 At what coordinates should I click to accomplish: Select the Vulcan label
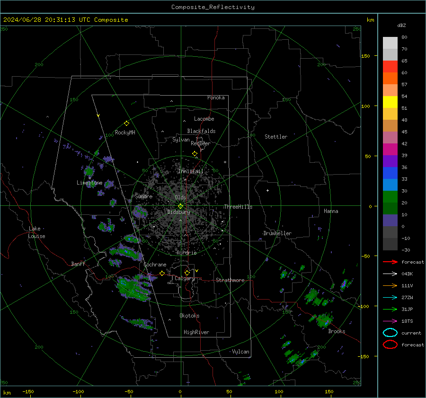pyautogui.click(x=241, y=352)
